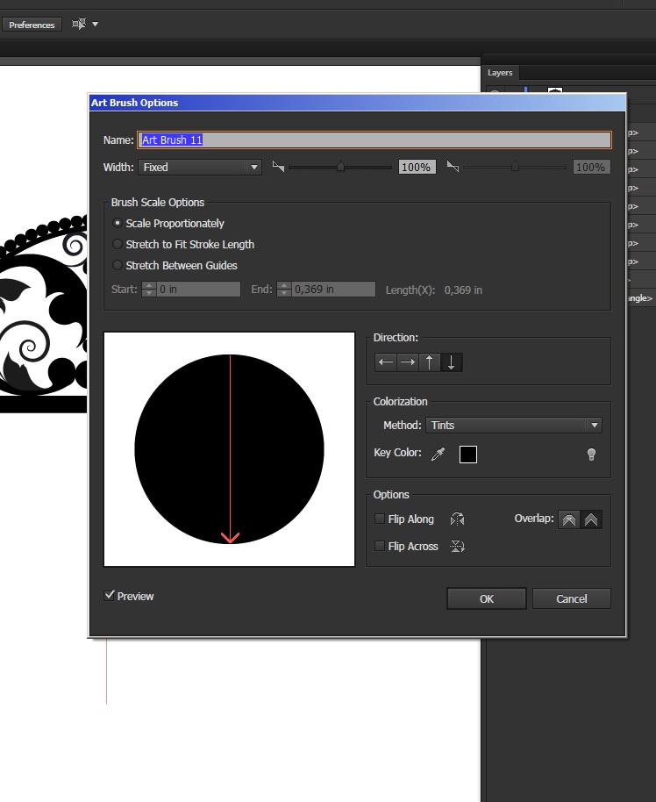
Task: Click the circular brush preview thumbnail
Action: pyautogui.click(x=229, y=449)
